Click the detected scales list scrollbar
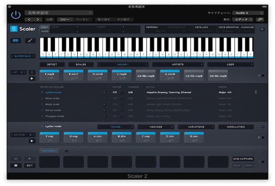Image resolution: width=275 pixels, height=186 pixels. click(x=256, y=92)
